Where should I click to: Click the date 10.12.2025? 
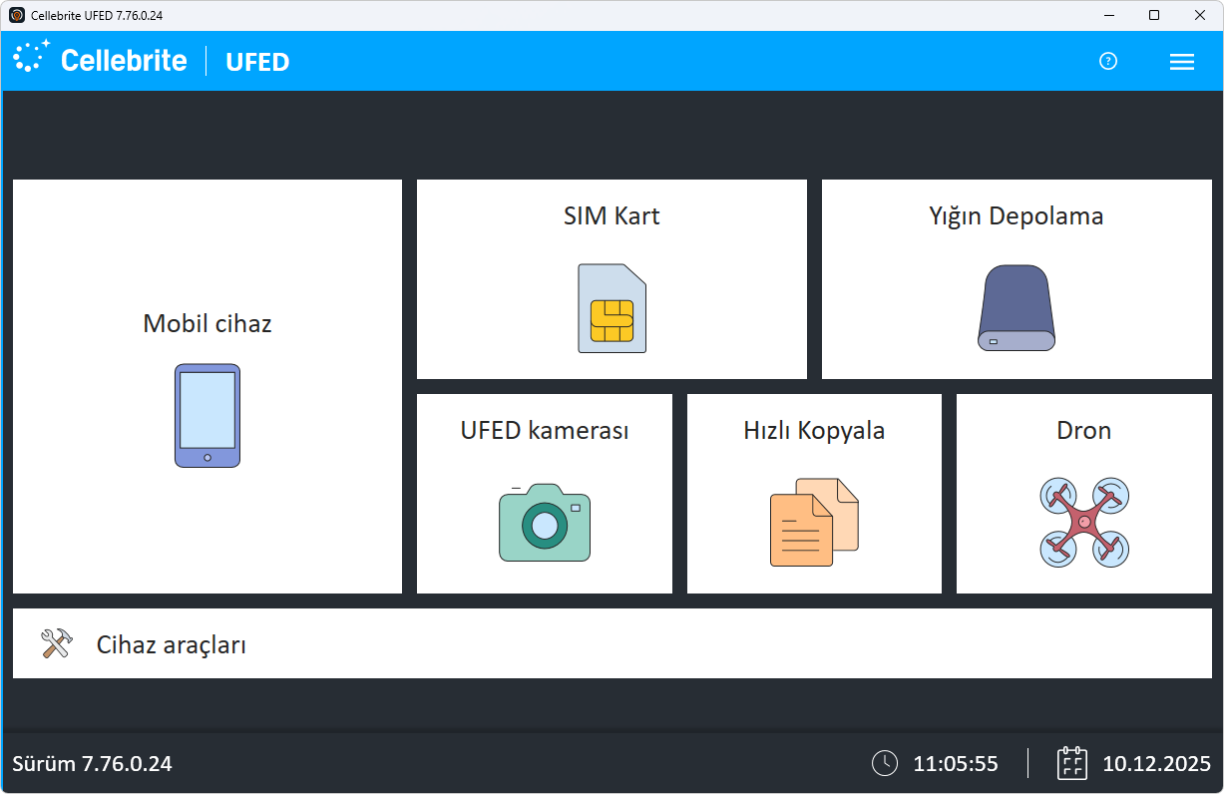point(1156,764)
